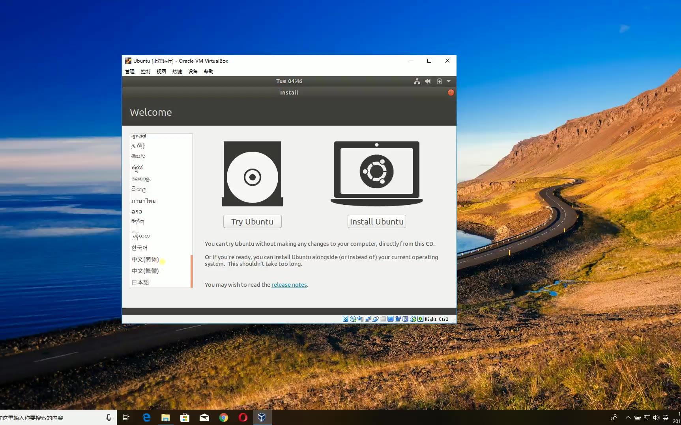Viewport: 681px width, 425px height.
Task: Minimize the VirtualBox window
Action: [x=412, y=61]
